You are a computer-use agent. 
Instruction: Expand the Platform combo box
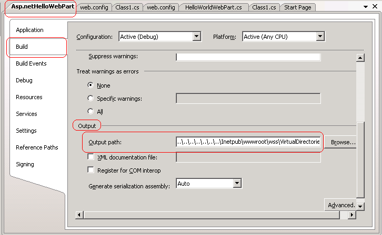click(320, 37)
